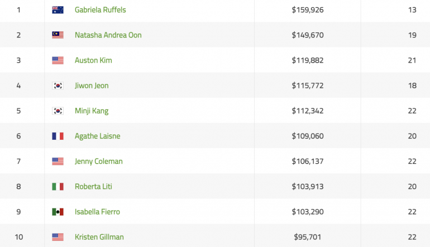Image resolution: width=430 pixels, height=247 pixels.
Task: Open Minji Kang player profile
Action: [x=92, y=111]
